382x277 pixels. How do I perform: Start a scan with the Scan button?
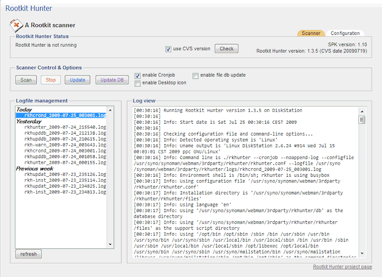[x=26, y=80]
